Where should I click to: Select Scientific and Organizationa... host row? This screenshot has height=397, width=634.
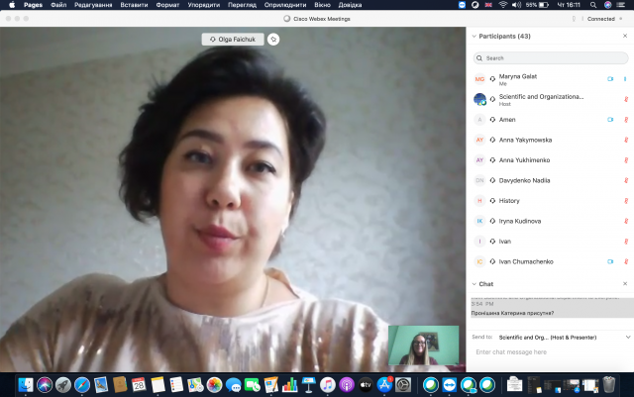[550, 99]
